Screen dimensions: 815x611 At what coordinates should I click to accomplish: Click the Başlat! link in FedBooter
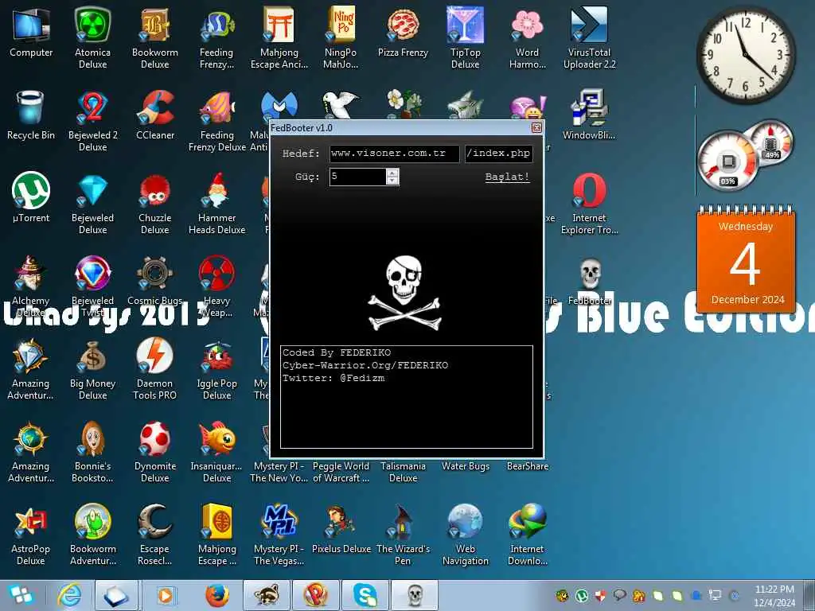click(x=507, y=177)
